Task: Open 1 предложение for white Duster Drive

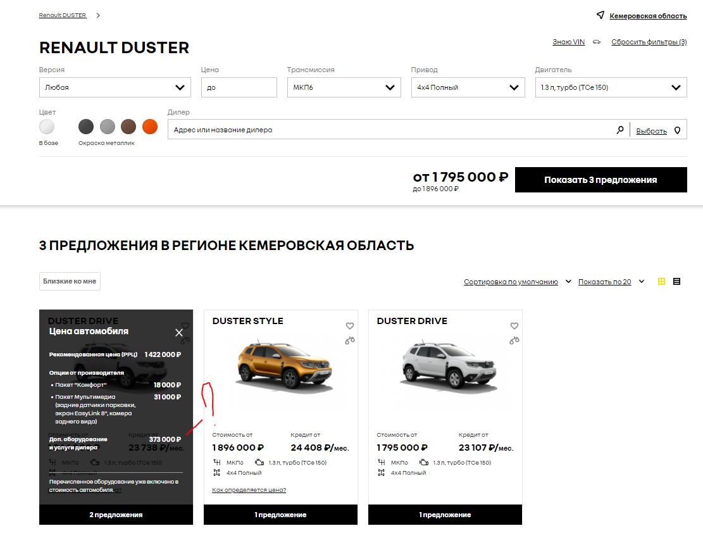Action: click(445, 515)
